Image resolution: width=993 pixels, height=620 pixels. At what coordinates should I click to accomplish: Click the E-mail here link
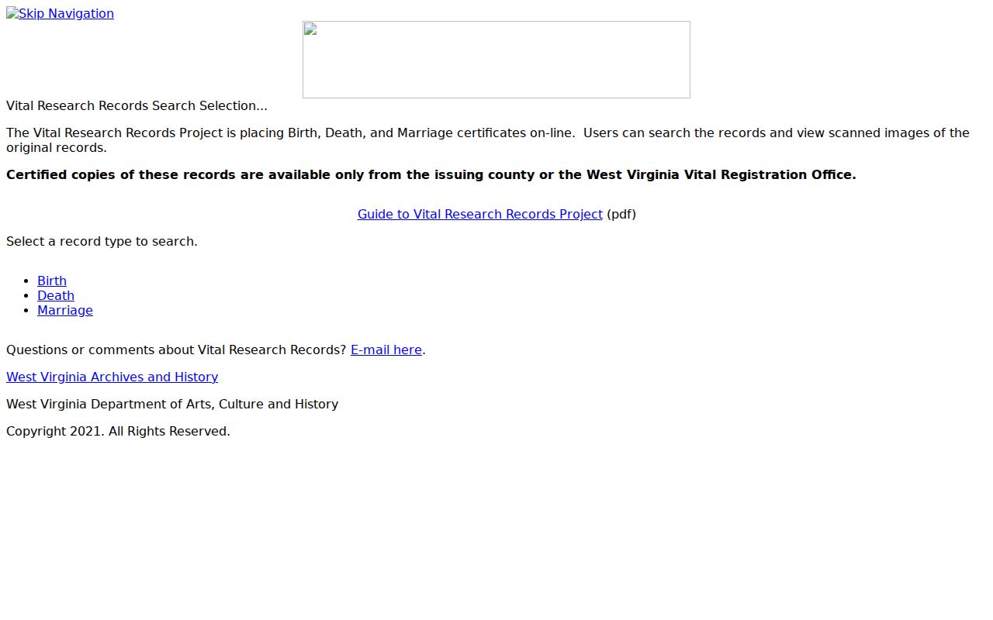(386, 350)
